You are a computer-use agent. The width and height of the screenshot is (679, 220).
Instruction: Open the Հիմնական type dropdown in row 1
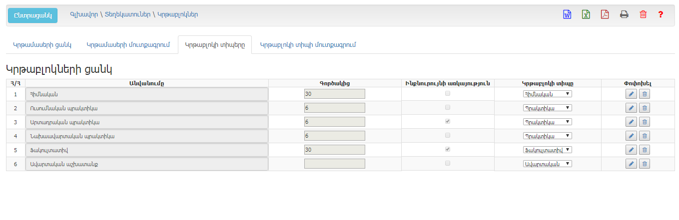(547, 94)
